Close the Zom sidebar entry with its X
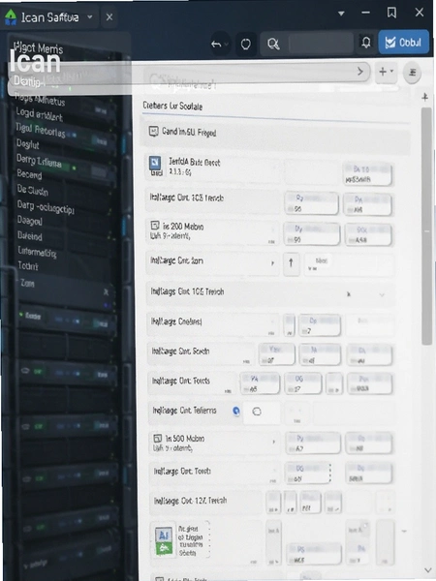The image size is (436, 581). pyautogui.click(x=106, y=292)
